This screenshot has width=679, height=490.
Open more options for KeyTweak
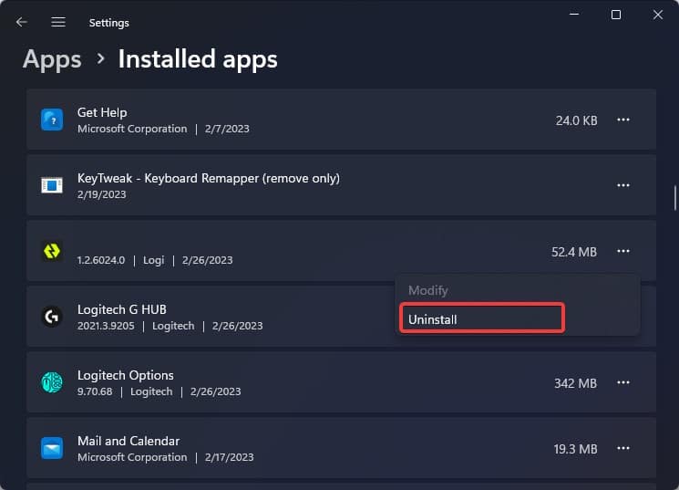(623, 185)
